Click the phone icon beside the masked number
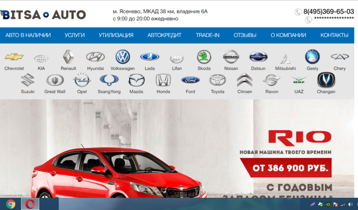The image size is (358, 210). pos(308,20)
